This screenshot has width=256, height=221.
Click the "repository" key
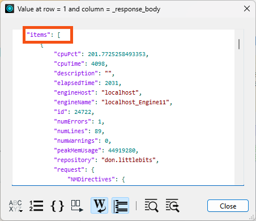(74, 160)
